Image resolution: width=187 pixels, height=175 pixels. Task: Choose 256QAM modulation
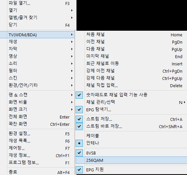tap(131, 160)
